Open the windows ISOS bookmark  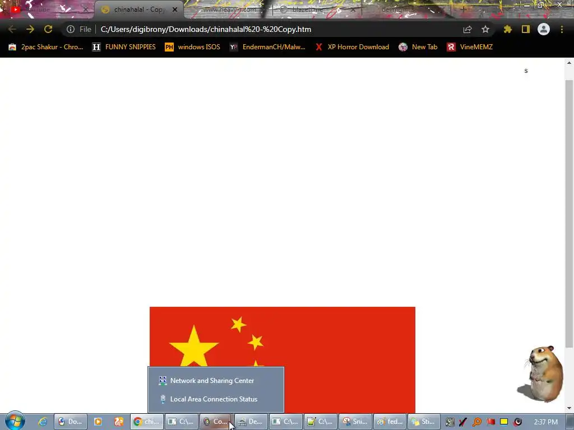(x=193, y=47)
